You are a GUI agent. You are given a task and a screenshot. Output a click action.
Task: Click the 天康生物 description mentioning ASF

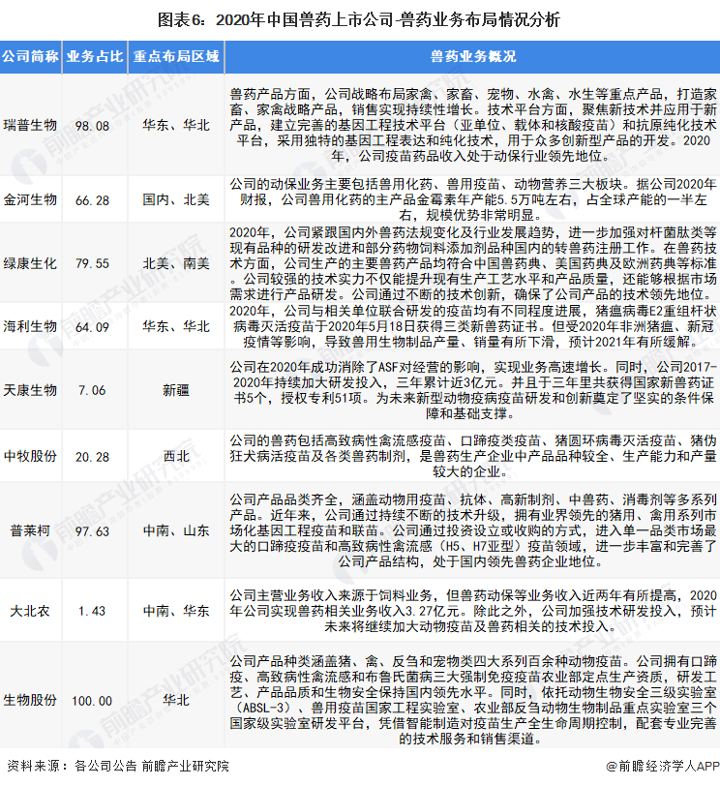pos(473,390)
